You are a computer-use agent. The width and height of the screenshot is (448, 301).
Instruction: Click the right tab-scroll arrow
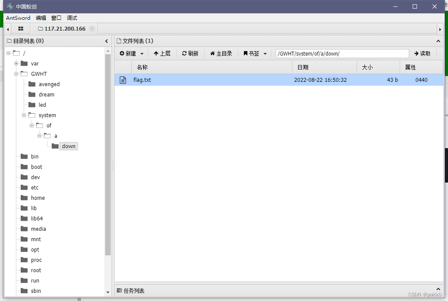(440, 29)
